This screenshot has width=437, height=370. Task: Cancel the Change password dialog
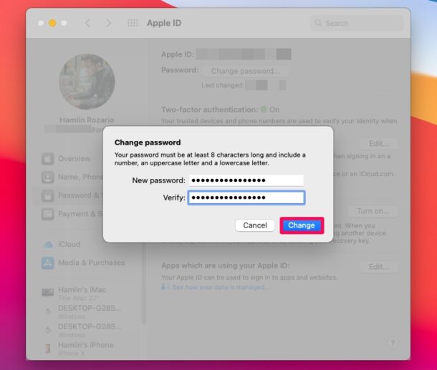[x=255, y=225]
